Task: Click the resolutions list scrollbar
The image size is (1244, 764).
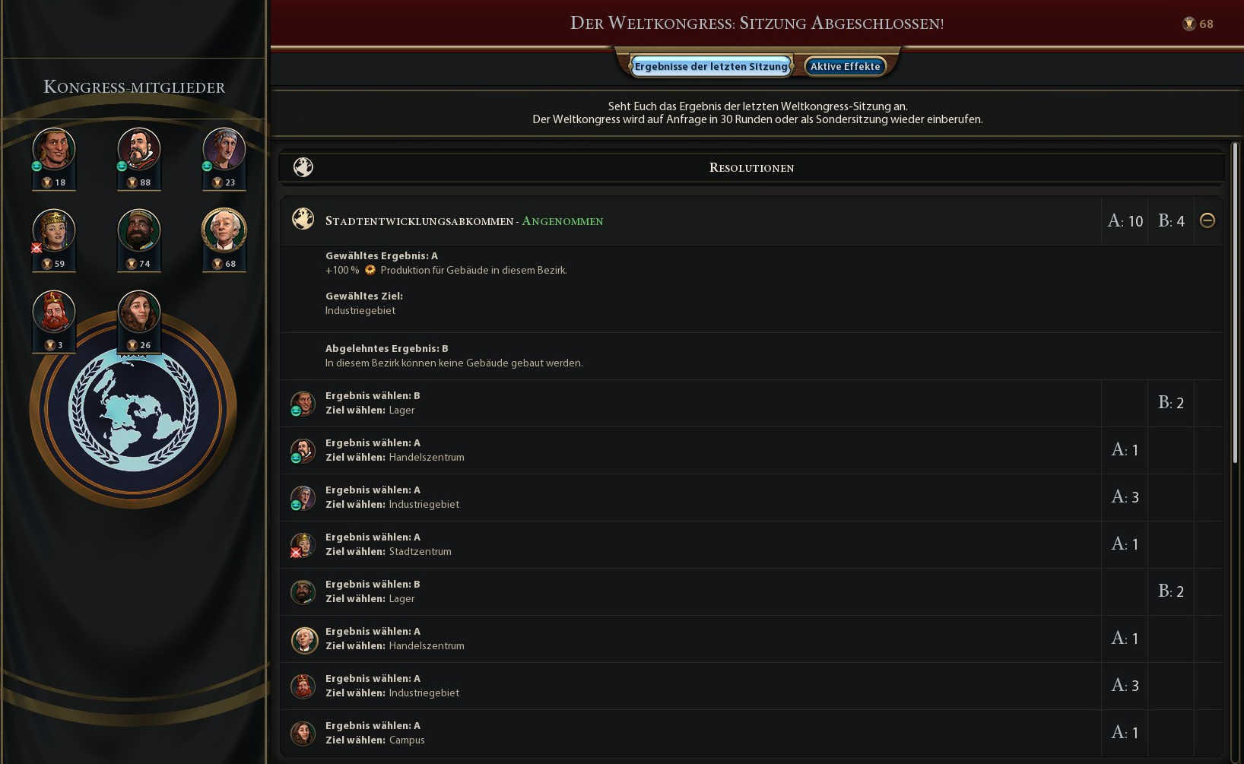Action: (x=1236, y=303)
